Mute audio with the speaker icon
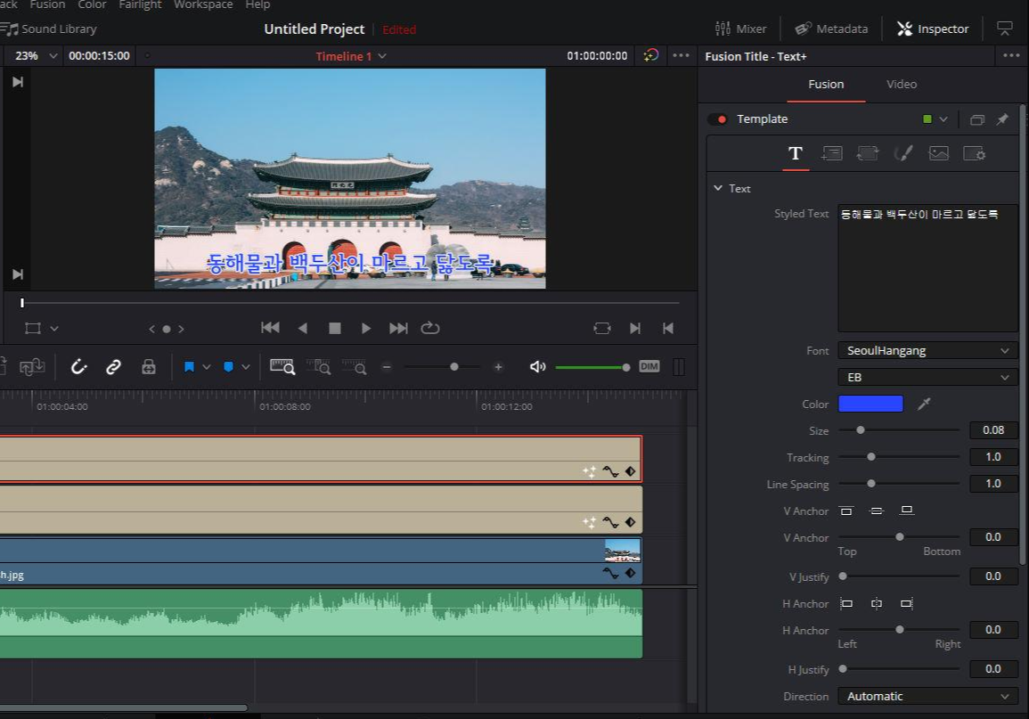The width and height of the screenshot is (1029, 719). tap(537, 367)
